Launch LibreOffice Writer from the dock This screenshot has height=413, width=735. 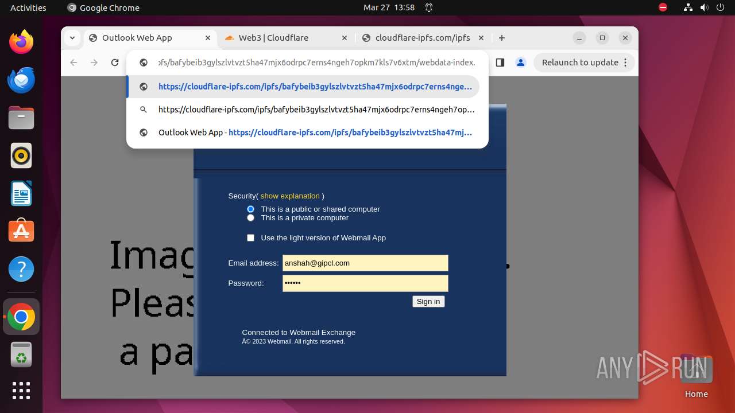coord(21,193)
